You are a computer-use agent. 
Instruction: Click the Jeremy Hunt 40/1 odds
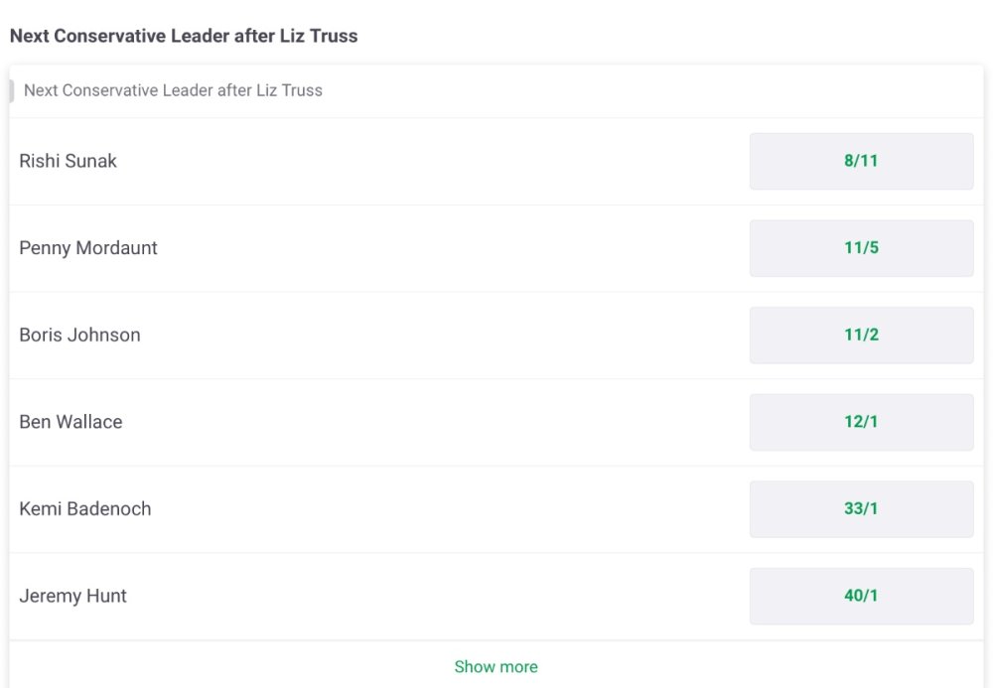pyautogui.click(x=861, y=596)
